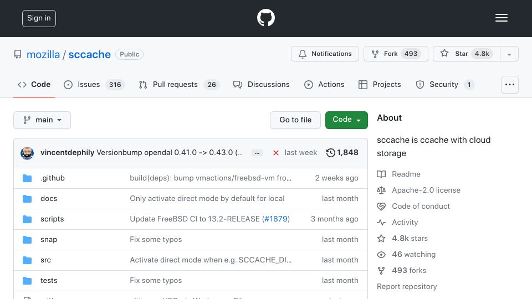Open the Code of conduct link
Viewport: 532px width, 299px height.
[x=421, y=206]
